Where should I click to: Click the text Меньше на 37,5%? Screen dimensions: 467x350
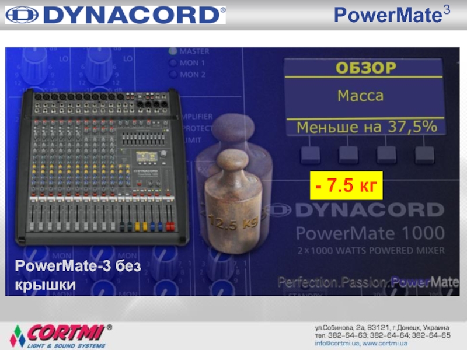[367, 127]
